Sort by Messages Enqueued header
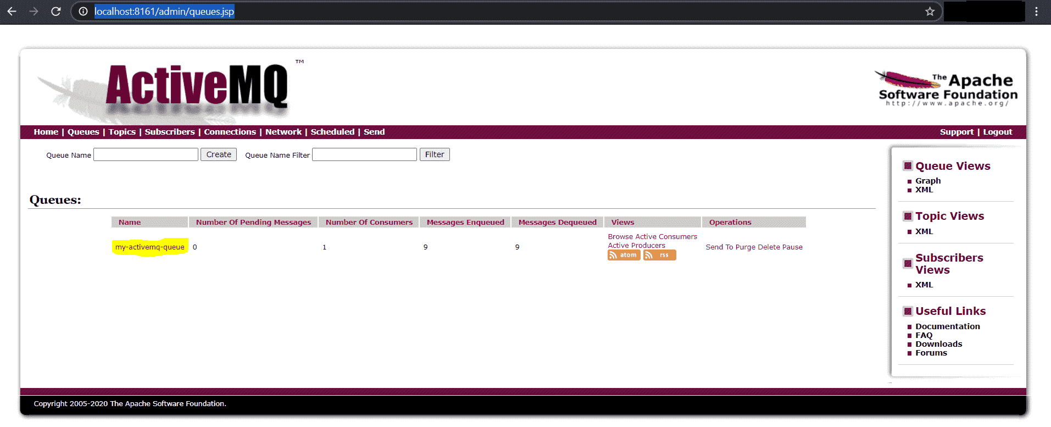The width and height of the screenshot is (1051, 427). (465, 222)
